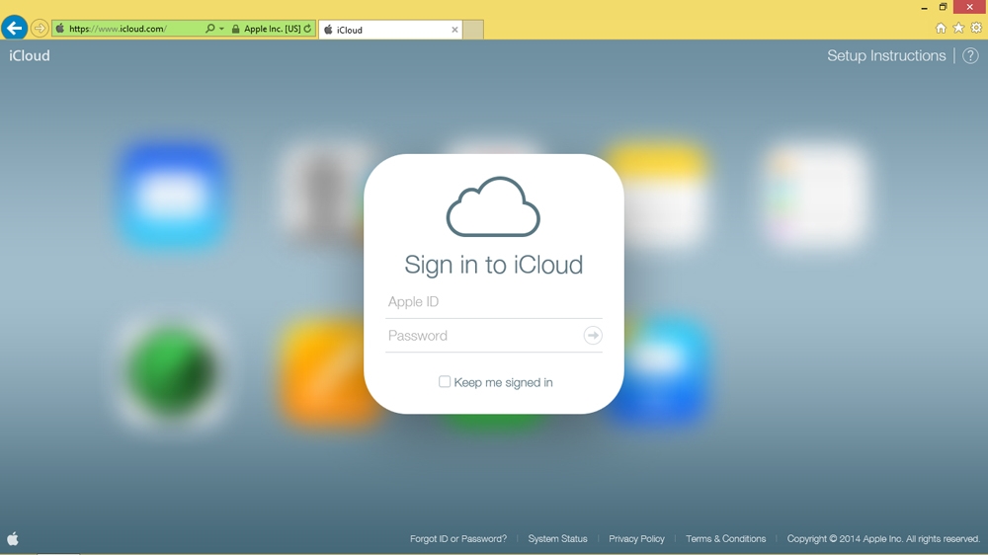Close the iCloud tab
Viewport: 988px width, 555px height.
tap(454, 30)
